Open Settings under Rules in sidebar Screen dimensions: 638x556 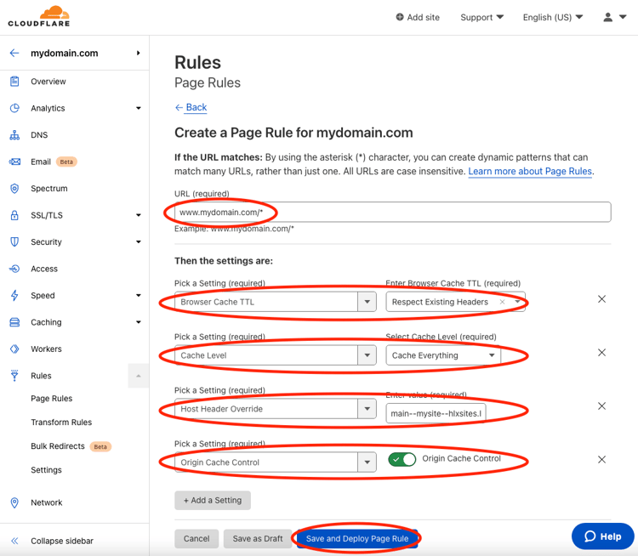47,470
